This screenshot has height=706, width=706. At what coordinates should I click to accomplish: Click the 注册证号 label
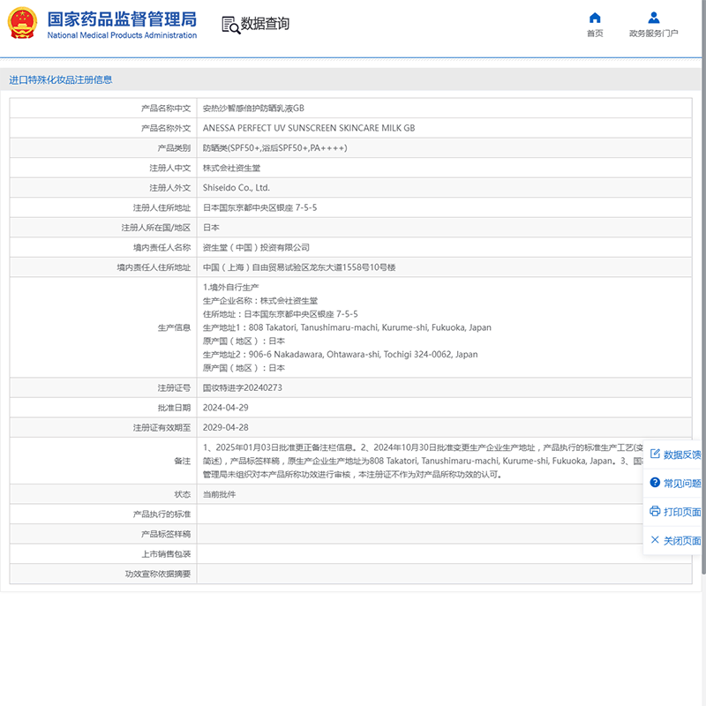click(x=174, y=387)
